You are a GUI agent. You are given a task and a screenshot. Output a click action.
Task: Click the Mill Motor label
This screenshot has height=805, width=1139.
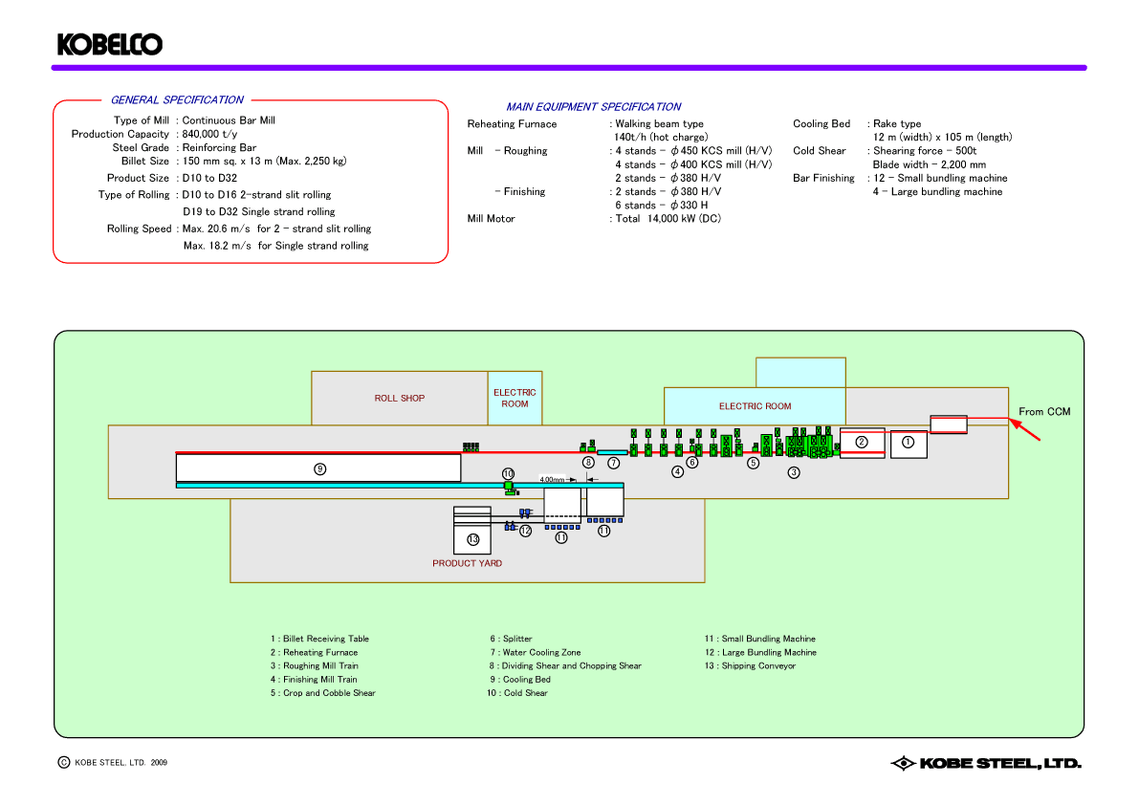(x=491, y=219)
